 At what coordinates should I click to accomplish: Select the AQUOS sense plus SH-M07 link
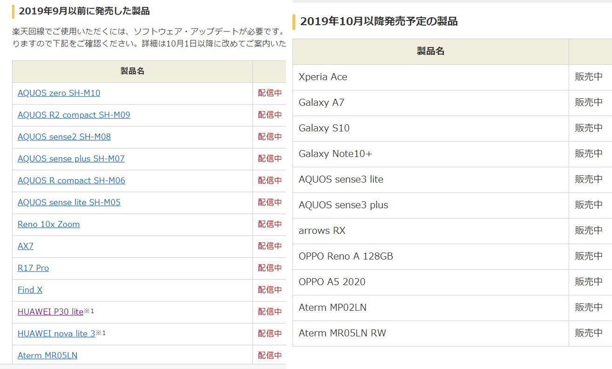pyautogui.click(x=71, y=158)
